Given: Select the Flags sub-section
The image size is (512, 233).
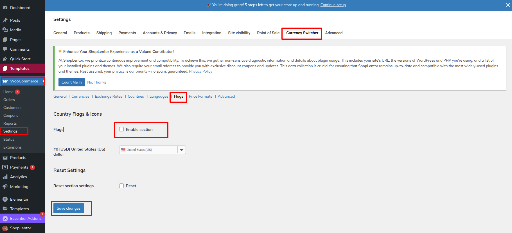Looking at the screenshot, I should pyautogui.click(x=179, y=96).
